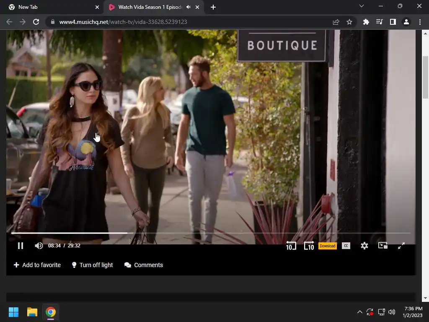Rewind video 10 seconds
This screenshot has height=322, width=429.
[x=291, y=246]
